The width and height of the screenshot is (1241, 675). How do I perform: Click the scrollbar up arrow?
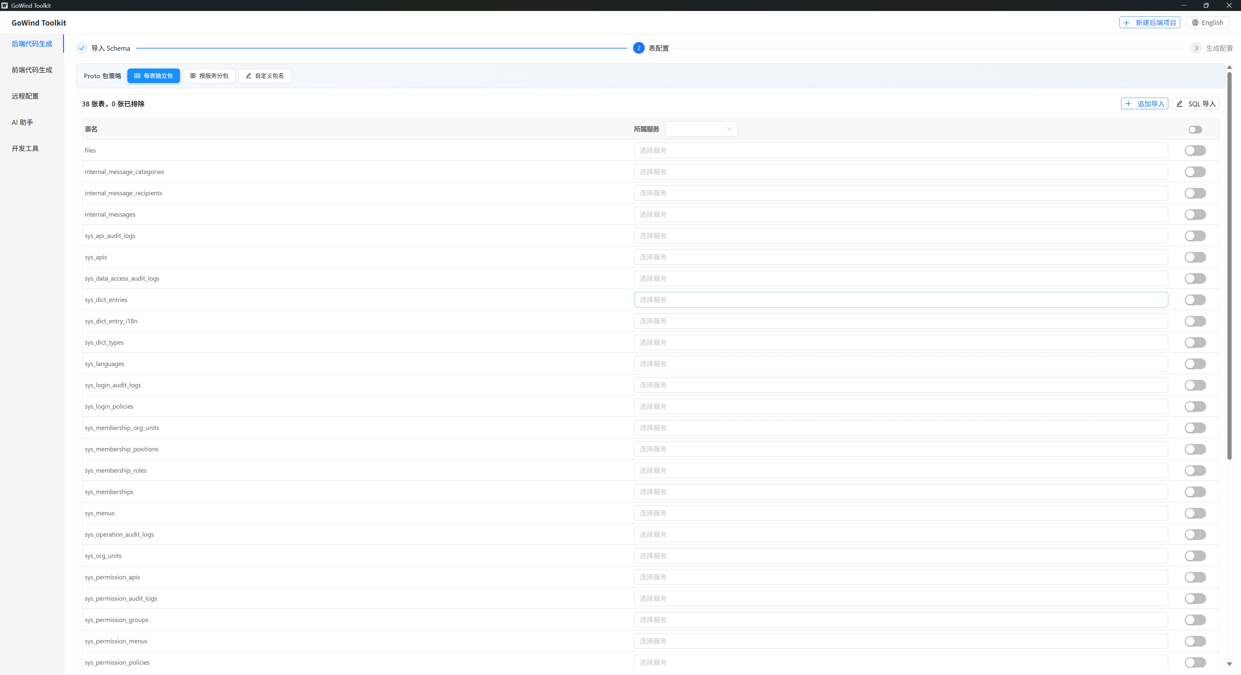[x=1229, y=68]
